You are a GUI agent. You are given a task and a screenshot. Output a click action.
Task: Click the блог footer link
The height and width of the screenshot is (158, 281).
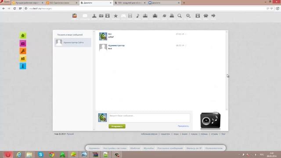tap(223, 134)
